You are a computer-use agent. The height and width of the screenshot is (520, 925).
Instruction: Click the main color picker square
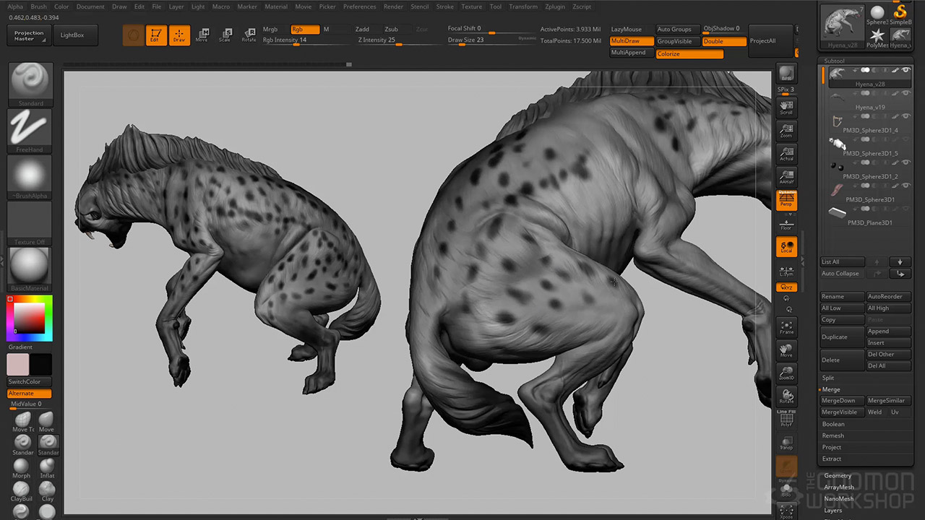pos(30,318)
